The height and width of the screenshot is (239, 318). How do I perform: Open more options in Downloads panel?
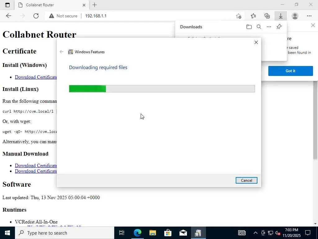coord(269,27)
